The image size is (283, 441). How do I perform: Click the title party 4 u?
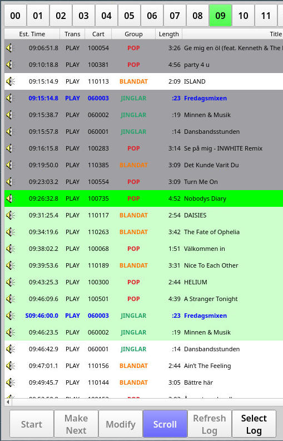pyautogui.click(x=197, y=65)
